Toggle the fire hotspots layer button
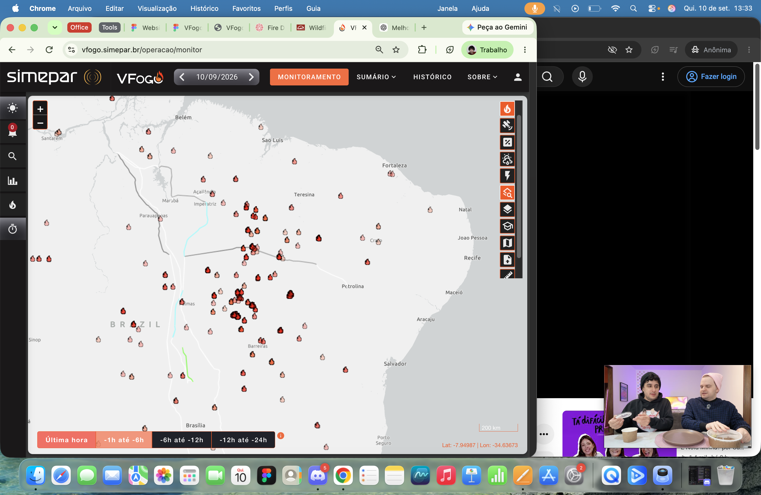The width and height of the screenshot is (761, 495). (x=507, y=109)
